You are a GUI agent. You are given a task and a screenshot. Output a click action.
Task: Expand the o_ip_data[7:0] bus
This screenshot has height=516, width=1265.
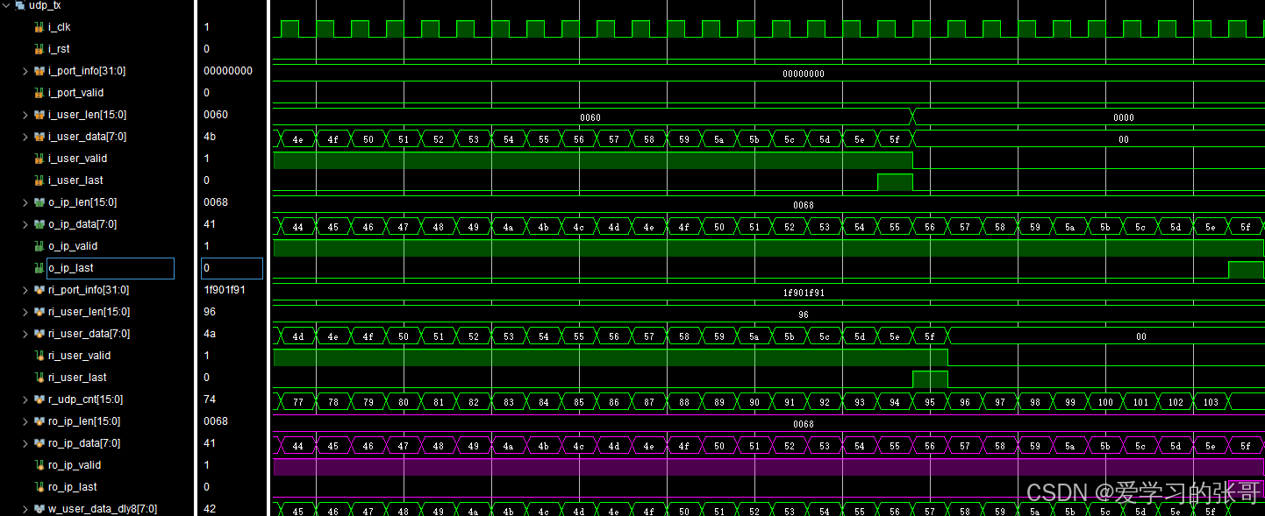25,224
